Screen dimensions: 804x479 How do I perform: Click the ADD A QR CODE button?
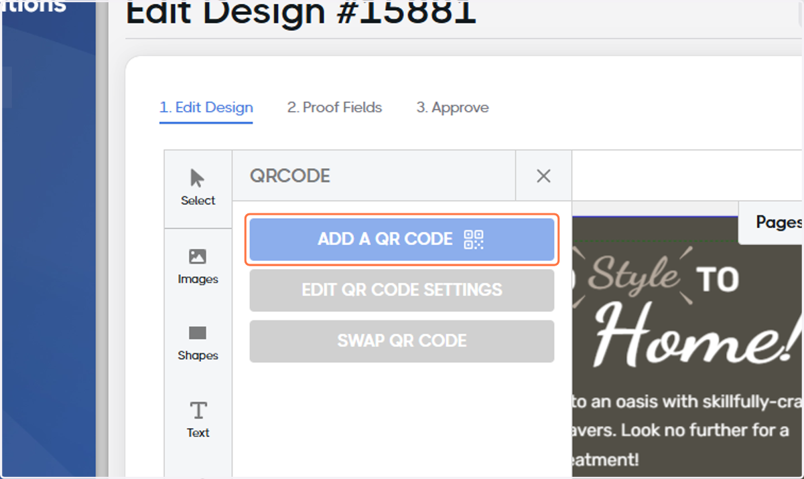[401, 239]
